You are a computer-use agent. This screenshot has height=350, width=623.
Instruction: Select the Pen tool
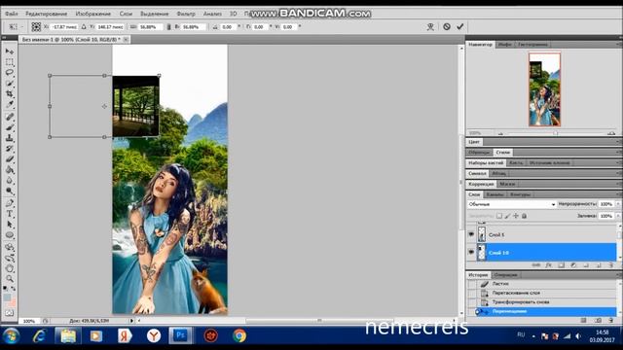click(x=10, y=203)
